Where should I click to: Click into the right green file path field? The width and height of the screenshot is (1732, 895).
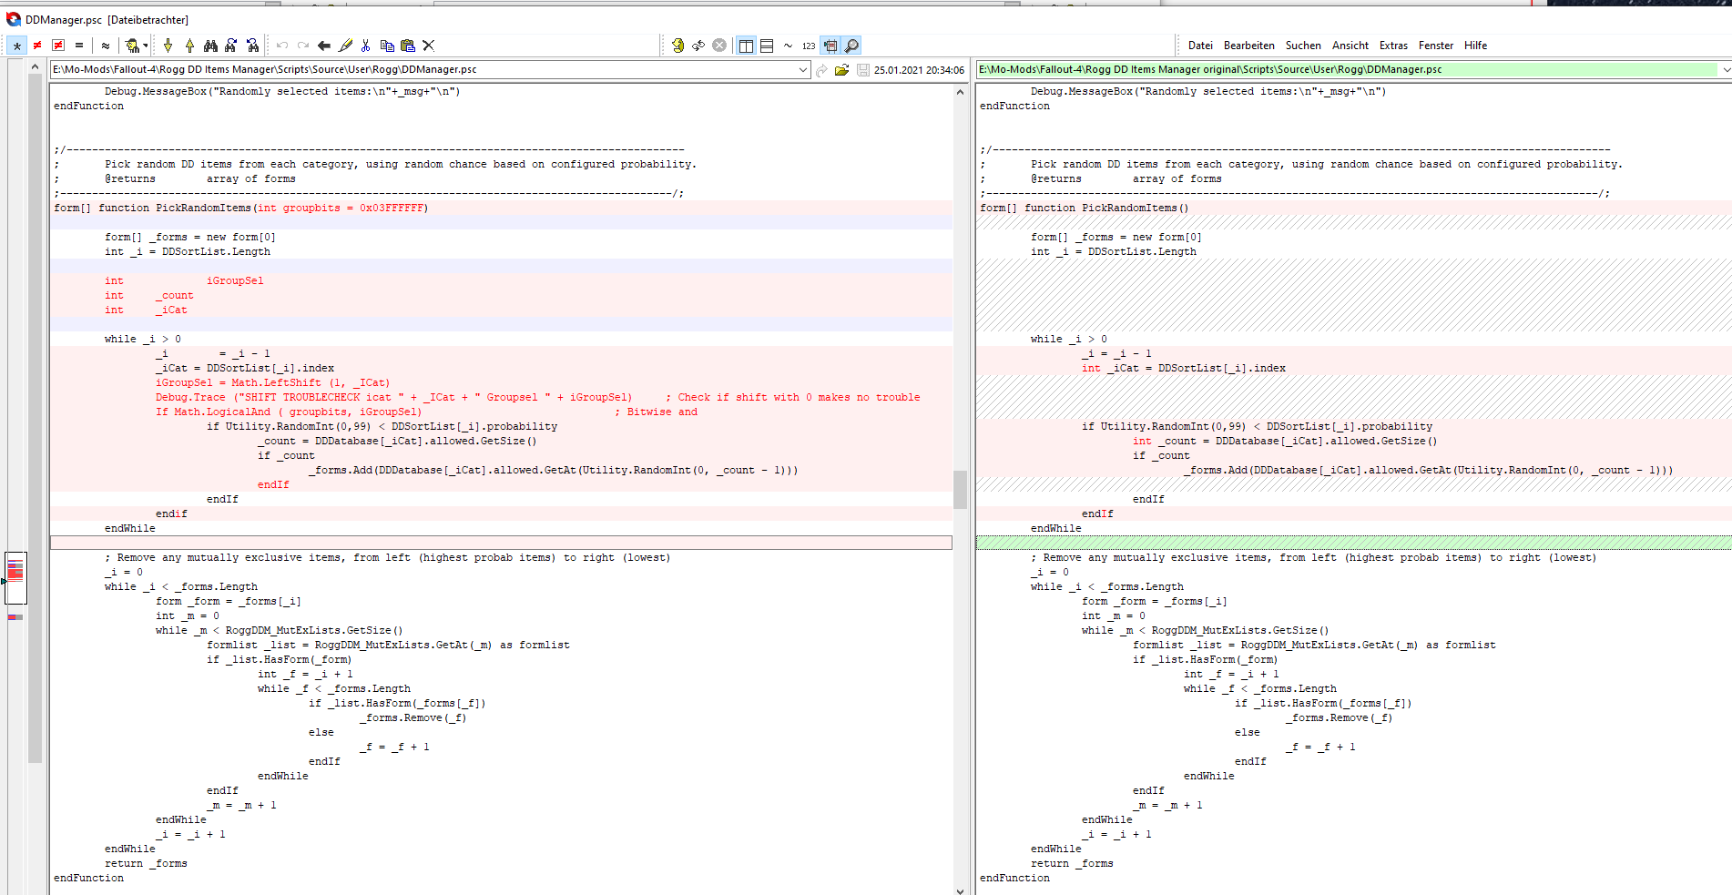(x=1348, y=70)
